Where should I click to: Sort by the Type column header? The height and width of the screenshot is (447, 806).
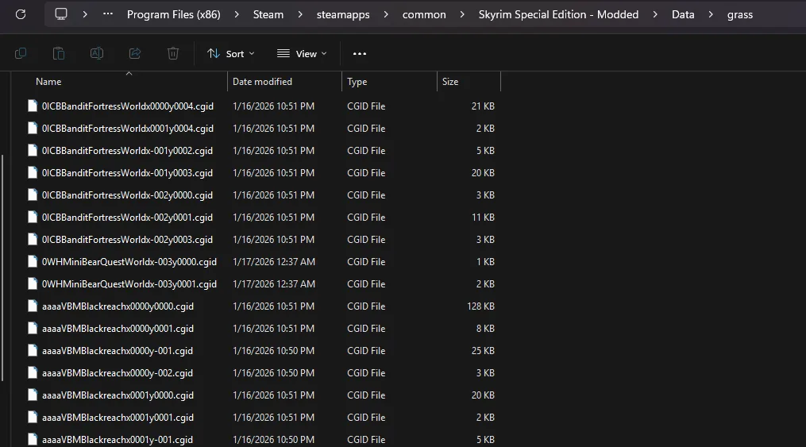point(357,82)
